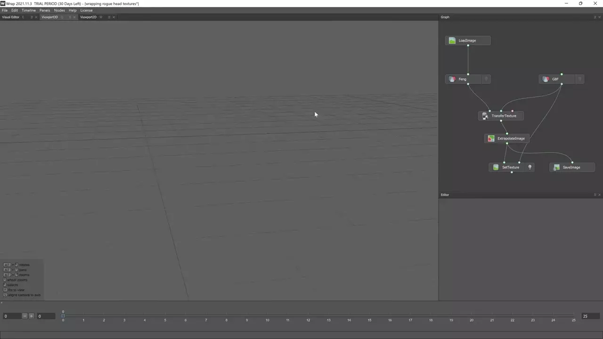Click the timeline playhead handle at frame 0
603x339 pixels.
[x=63, y=315]
